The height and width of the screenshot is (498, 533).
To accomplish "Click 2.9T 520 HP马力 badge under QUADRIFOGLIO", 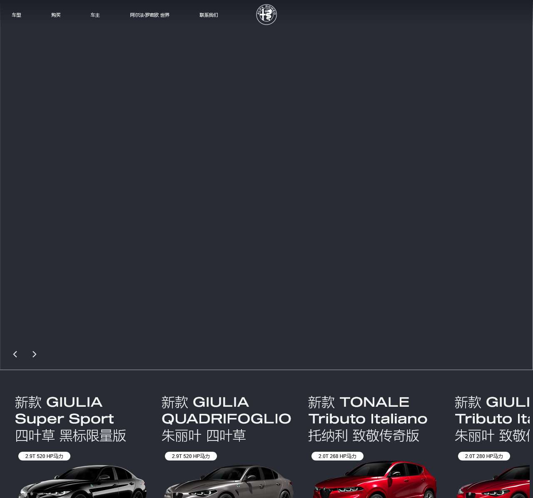I will pos(191,456).
